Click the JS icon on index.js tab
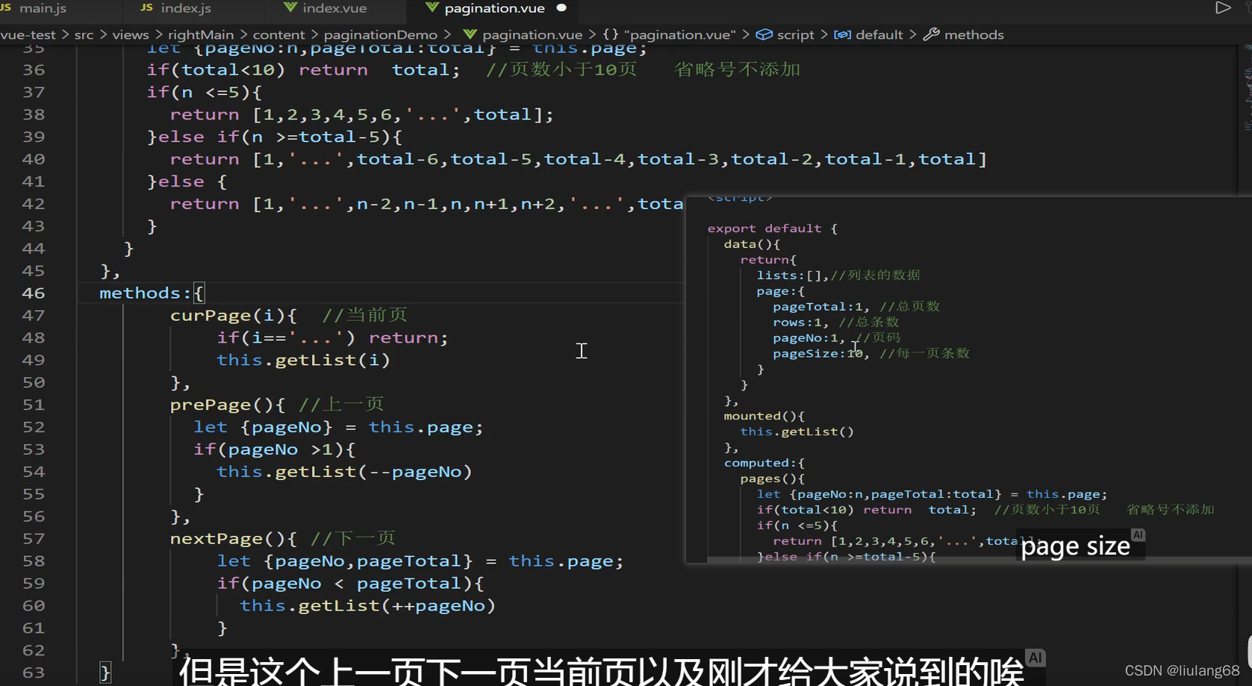This screenshot has width=1252, height=686. 146,8
